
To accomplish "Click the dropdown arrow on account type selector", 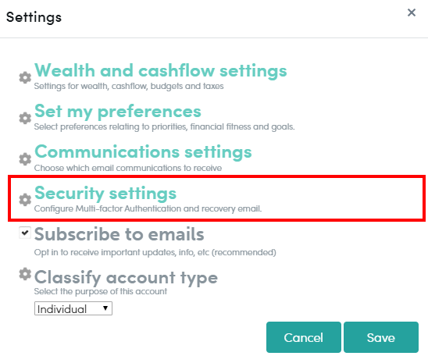I will pyautogui.click(x=105, y=308).
